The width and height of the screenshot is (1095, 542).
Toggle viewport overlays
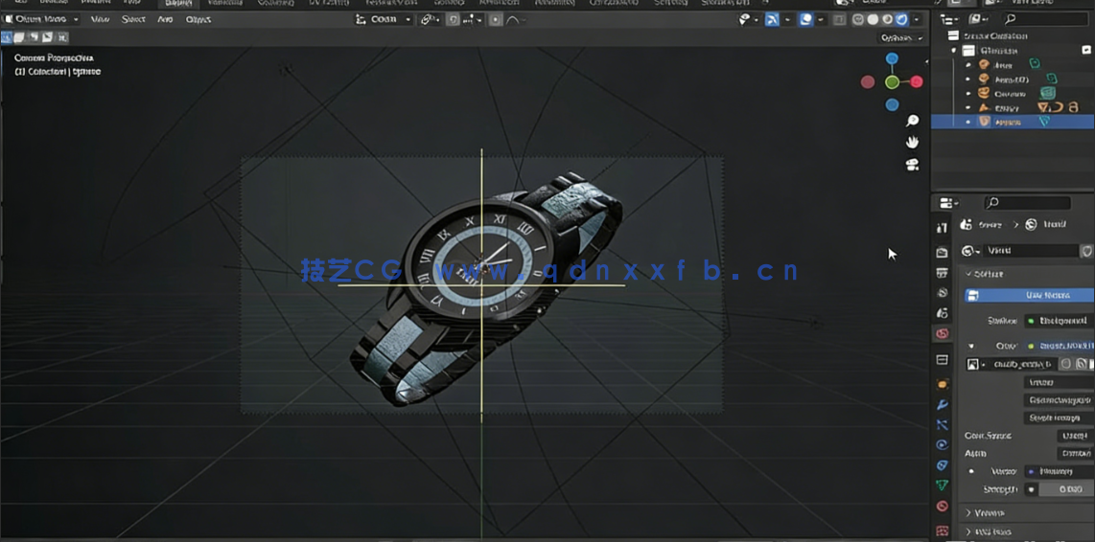pyautogui.click(x=805, y=19)
